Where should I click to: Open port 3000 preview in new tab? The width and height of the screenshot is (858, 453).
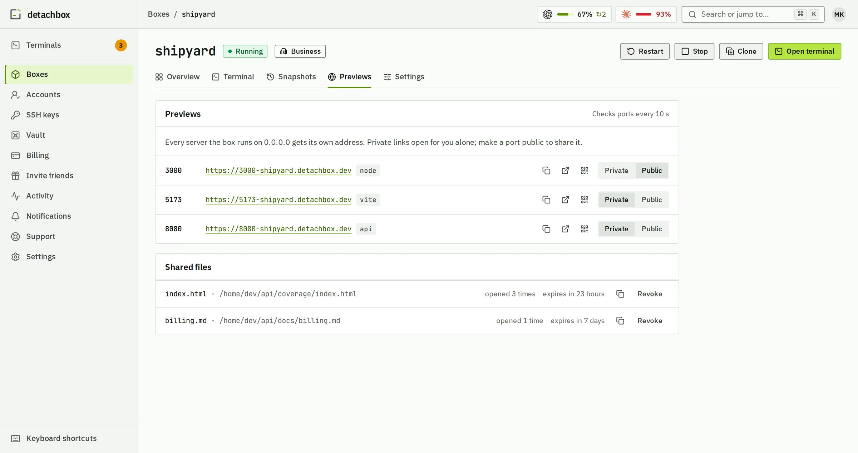pyautogui.click(x=565, y=171)
